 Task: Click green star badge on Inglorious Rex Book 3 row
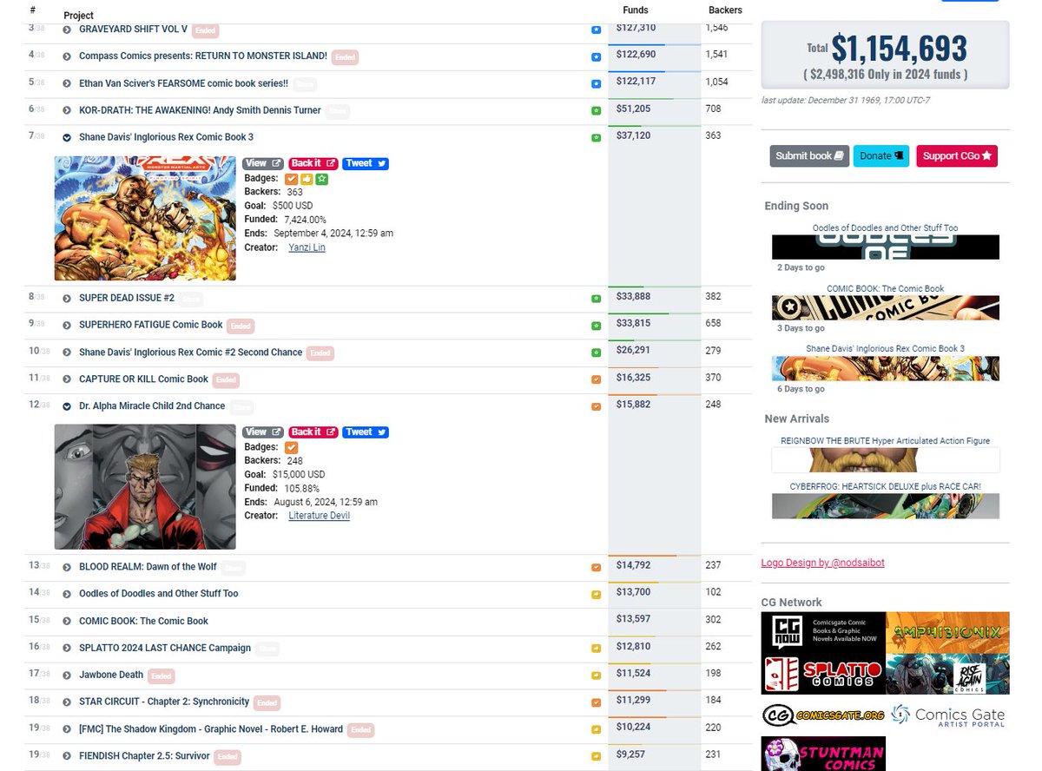(x=596, y=138)
